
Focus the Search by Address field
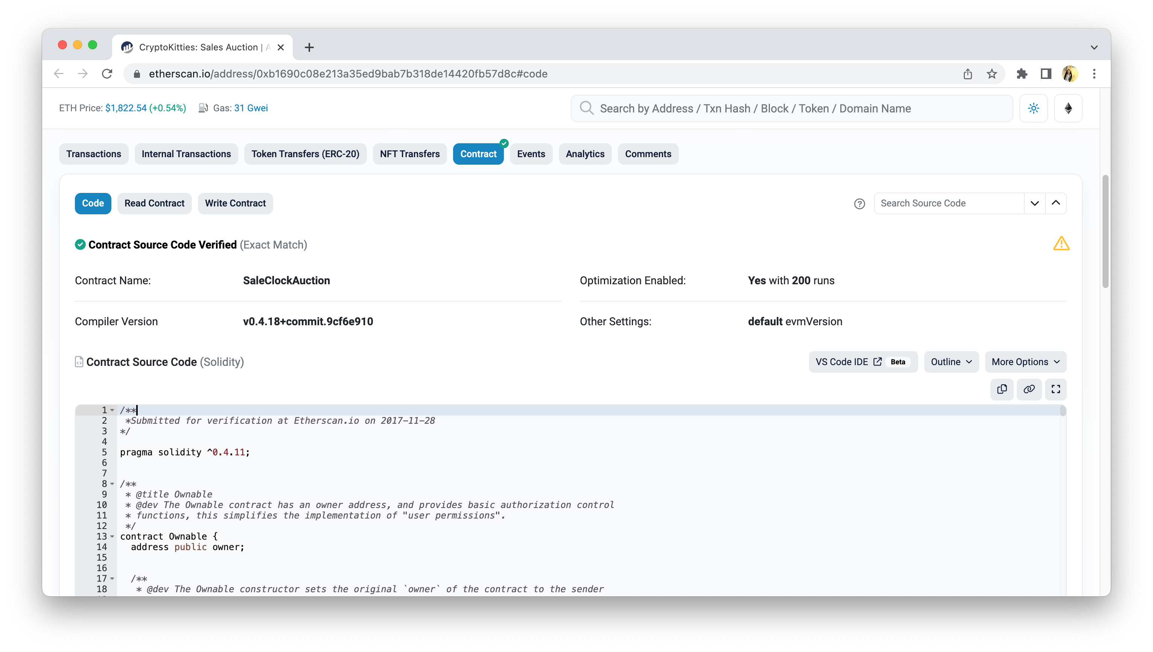point(792,108)
